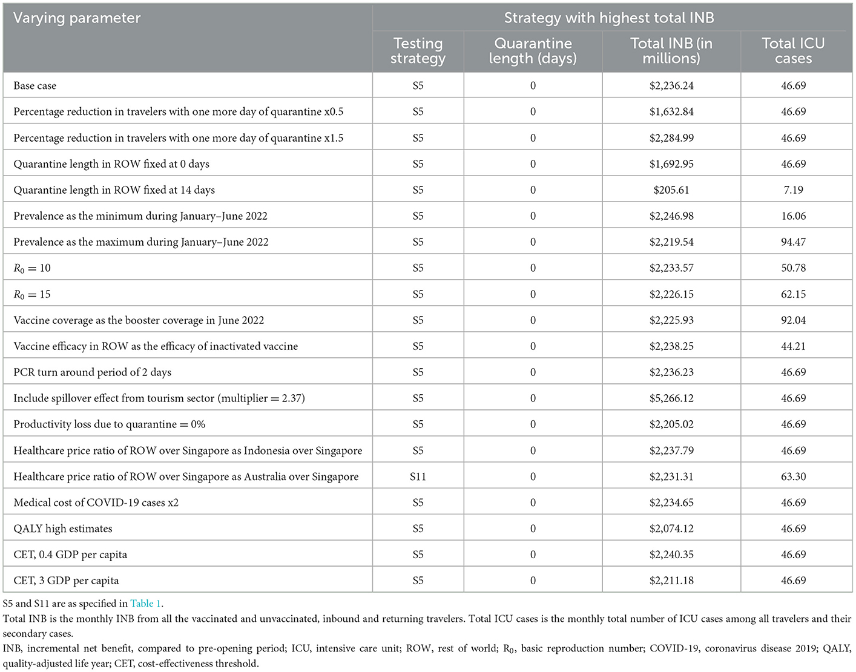Image resolution: width=856 pixels, height=672 pixels.
Task: Click the 'Base case' row label
Action: pyautogui.click(x=35, y=86)
